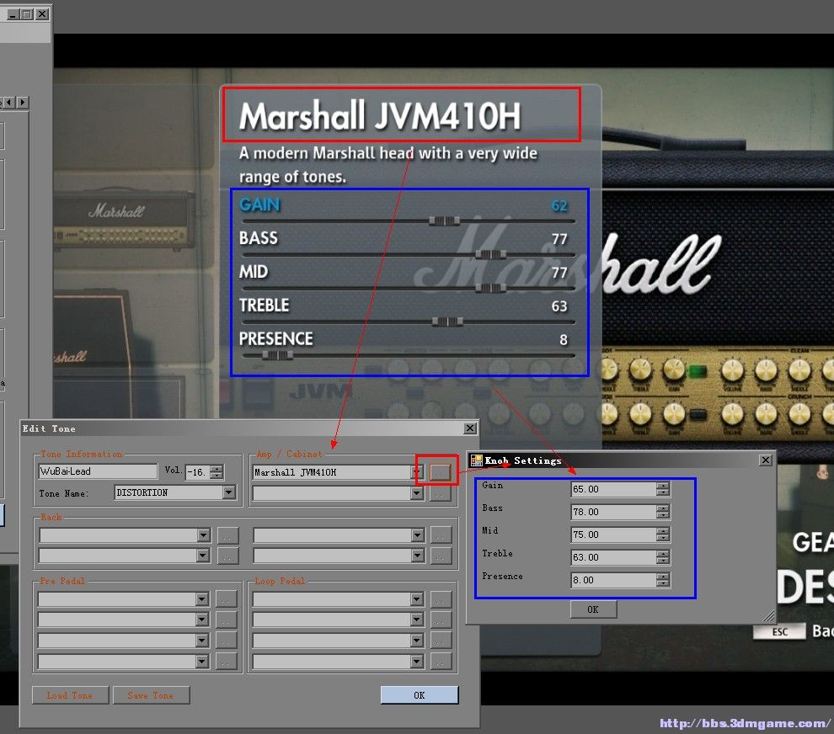Viewport: 834px width, 734px height.
Task: Open settings button for first Rack right slot
Action: [x=441, y=535]
